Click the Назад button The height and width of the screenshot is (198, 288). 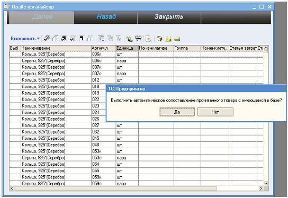[x=106, y=17]
